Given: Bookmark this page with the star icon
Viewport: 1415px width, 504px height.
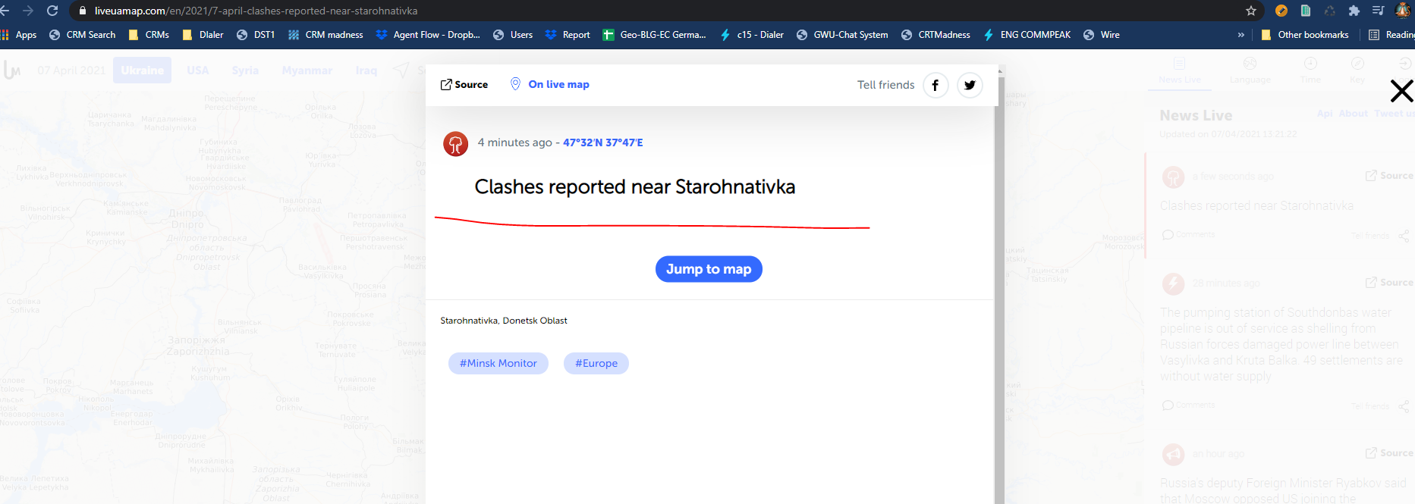Looking at the screenshot, I should [x=1251, y=11].
